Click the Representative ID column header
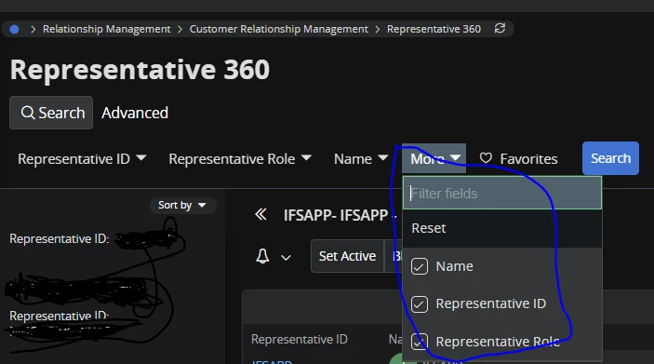Screen dimensions: 654x364 (299, 340)
